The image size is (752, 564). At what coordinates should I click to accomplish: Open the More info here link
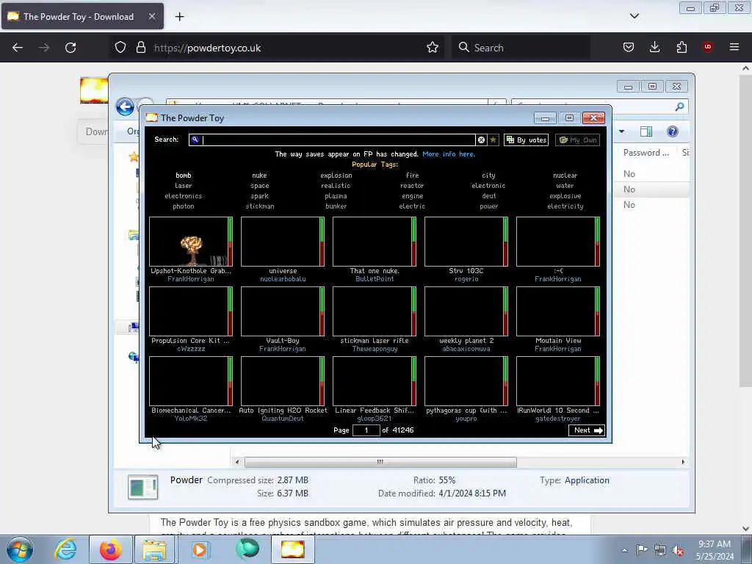[449, 154]
